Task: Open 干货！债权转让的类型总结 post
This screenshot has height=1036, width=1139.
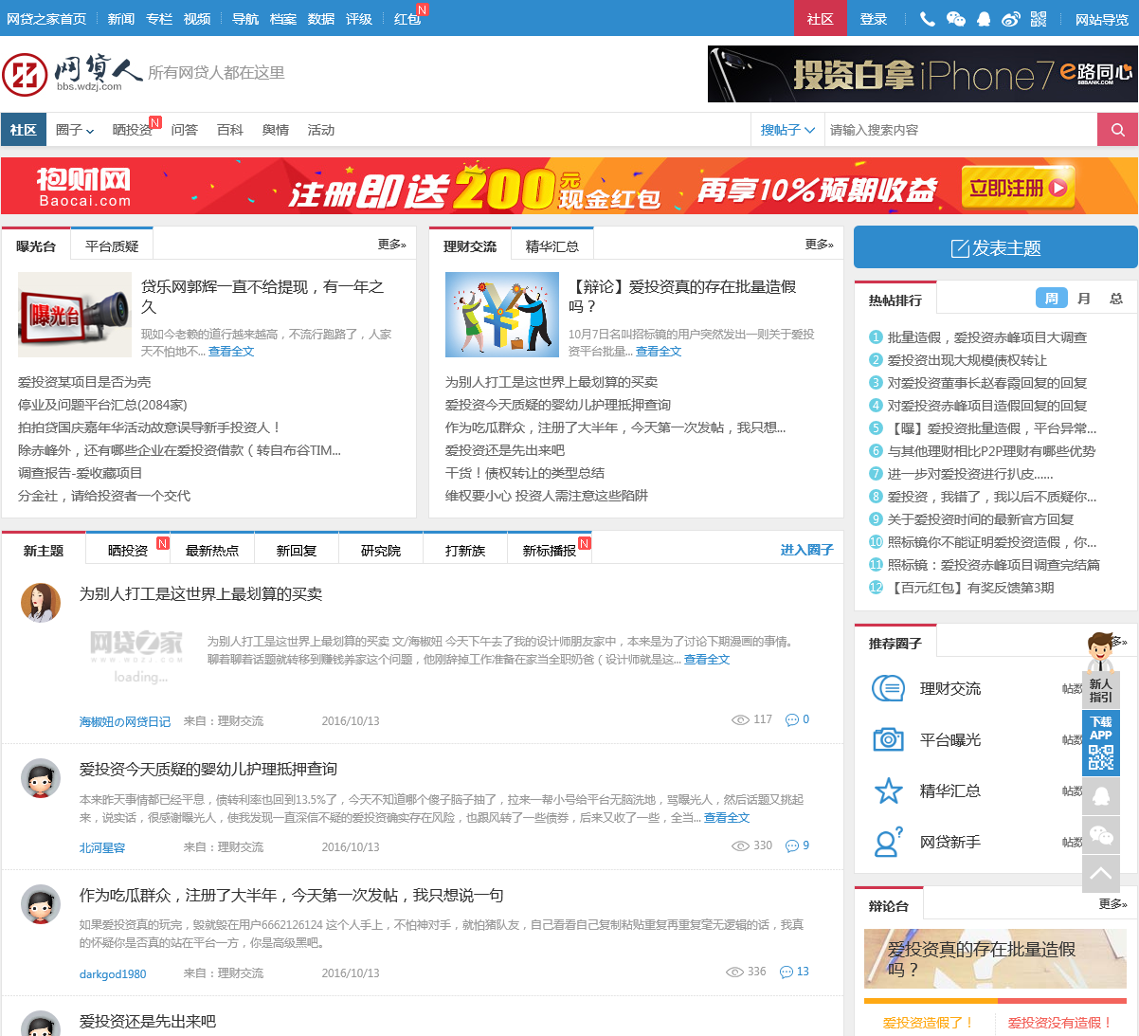Action: point(525,473)
